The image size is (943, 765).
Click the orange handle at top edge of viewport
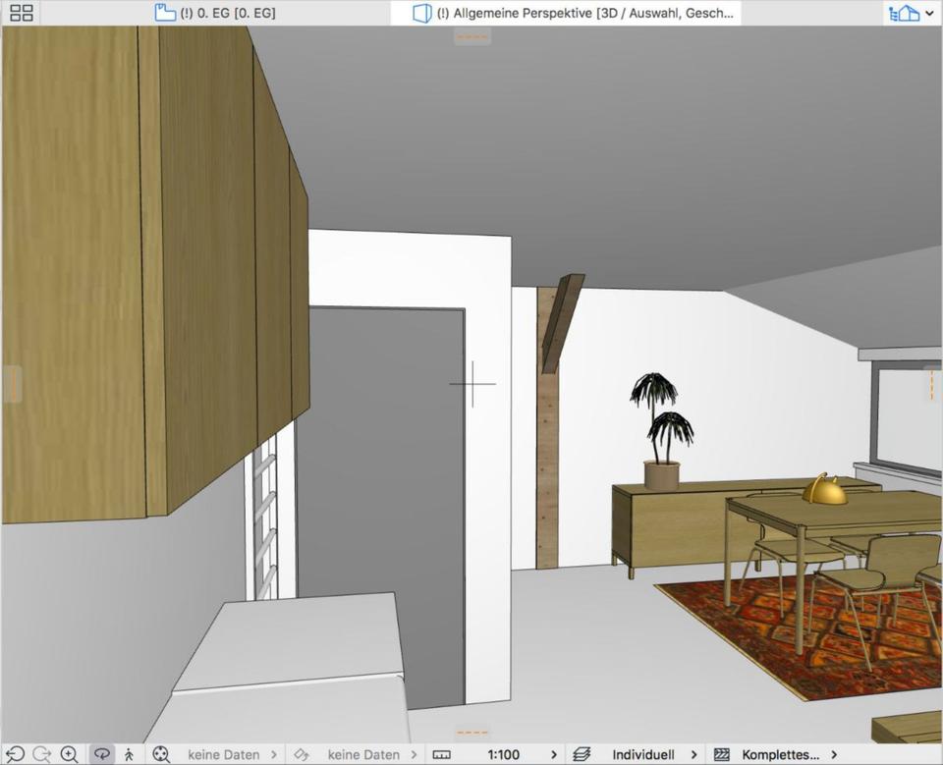coord(472,37)
